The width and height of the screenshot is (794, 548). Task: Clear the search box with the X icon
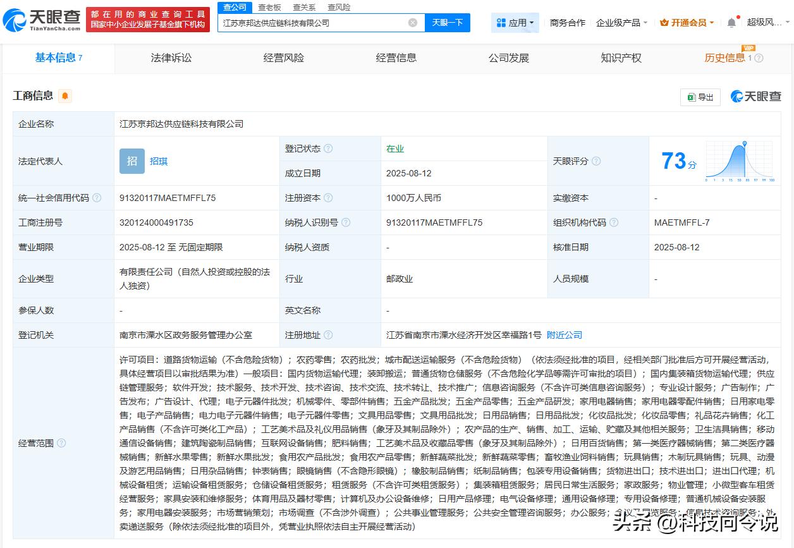(413, 23)
